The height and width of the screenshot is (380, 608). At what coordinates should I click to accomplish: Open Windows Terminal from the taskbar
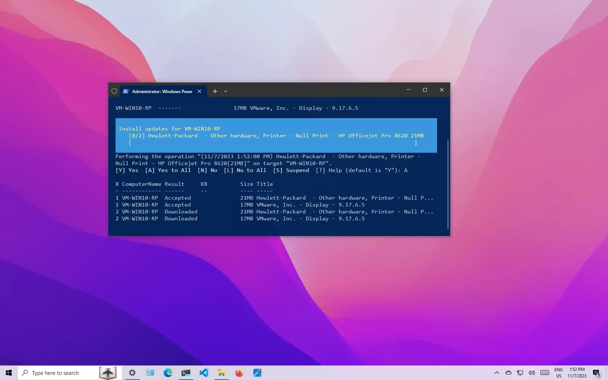point(186,373)
